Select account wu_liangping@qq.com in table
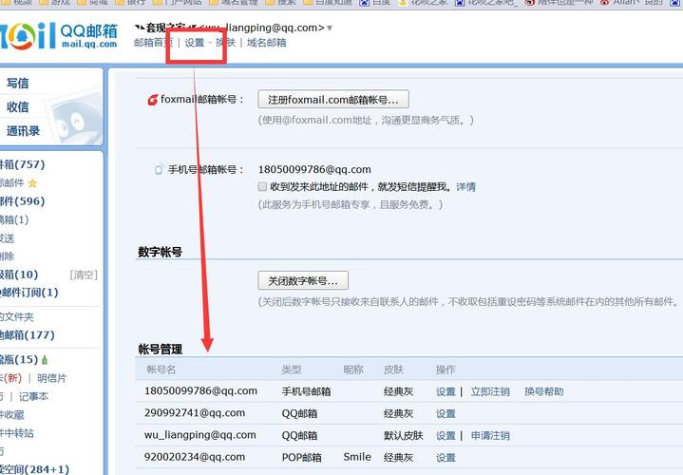 click(199, 435)
